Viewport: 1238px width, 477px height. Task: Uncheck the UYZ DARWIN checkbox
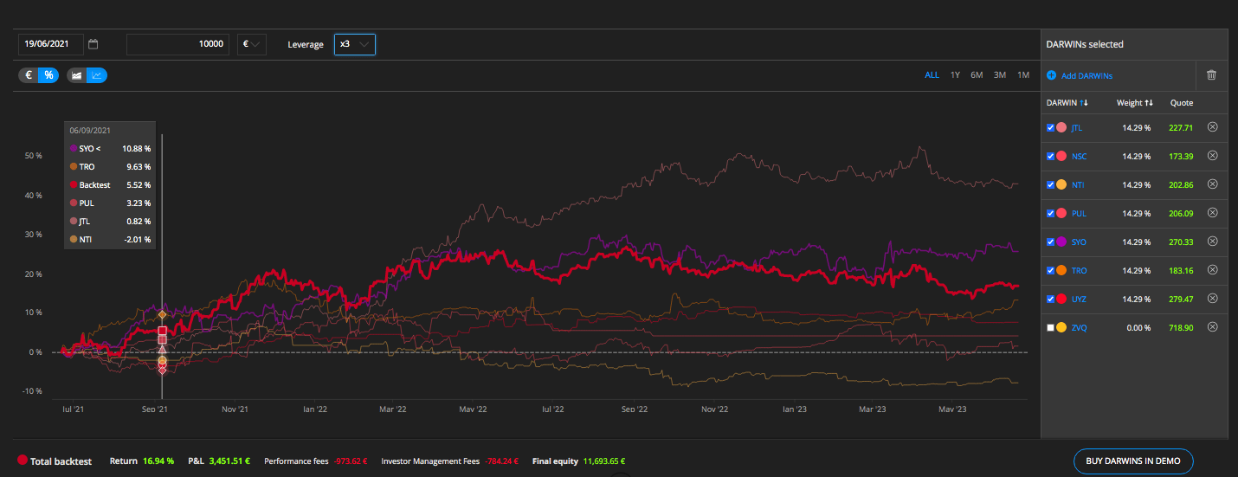pyautogui.click(x=1051, y=299)
